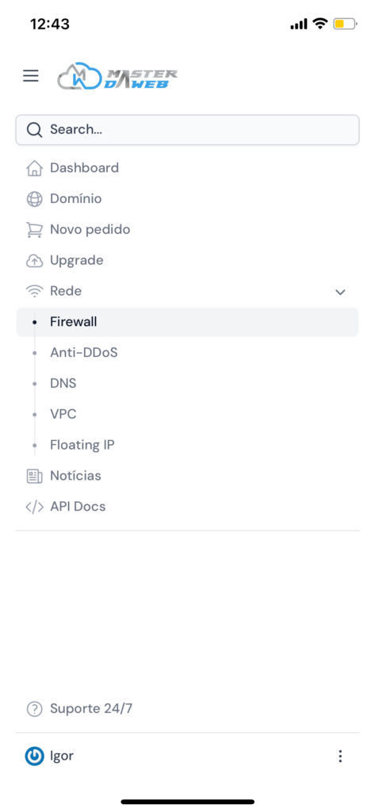Click Igor's blue power avatar icon
The image size is (375, 812).
pos(34,756)
